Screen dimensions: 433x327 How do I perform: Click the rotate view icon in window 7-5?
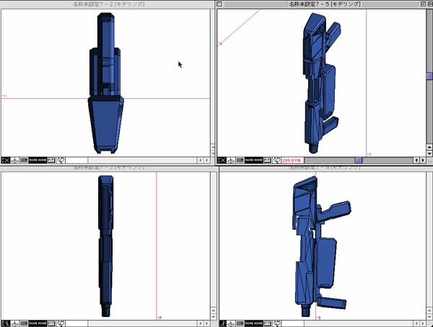276,160
